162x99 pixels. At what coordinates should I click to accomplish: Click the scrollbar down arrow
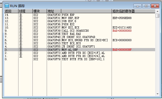[x=158, y=94]
